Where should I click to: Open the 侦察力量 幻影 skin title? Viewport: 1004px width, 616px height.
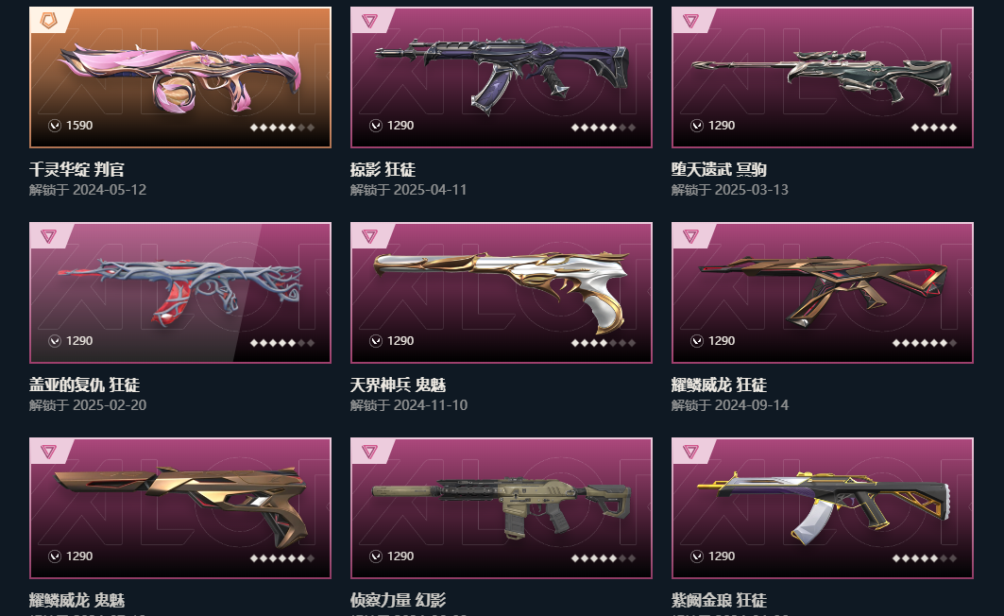tap(398, 600)
